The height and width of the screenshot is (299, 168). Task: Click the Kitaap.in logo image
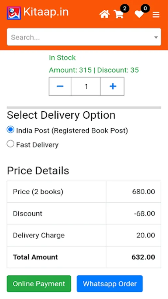(x=14, y=13)
